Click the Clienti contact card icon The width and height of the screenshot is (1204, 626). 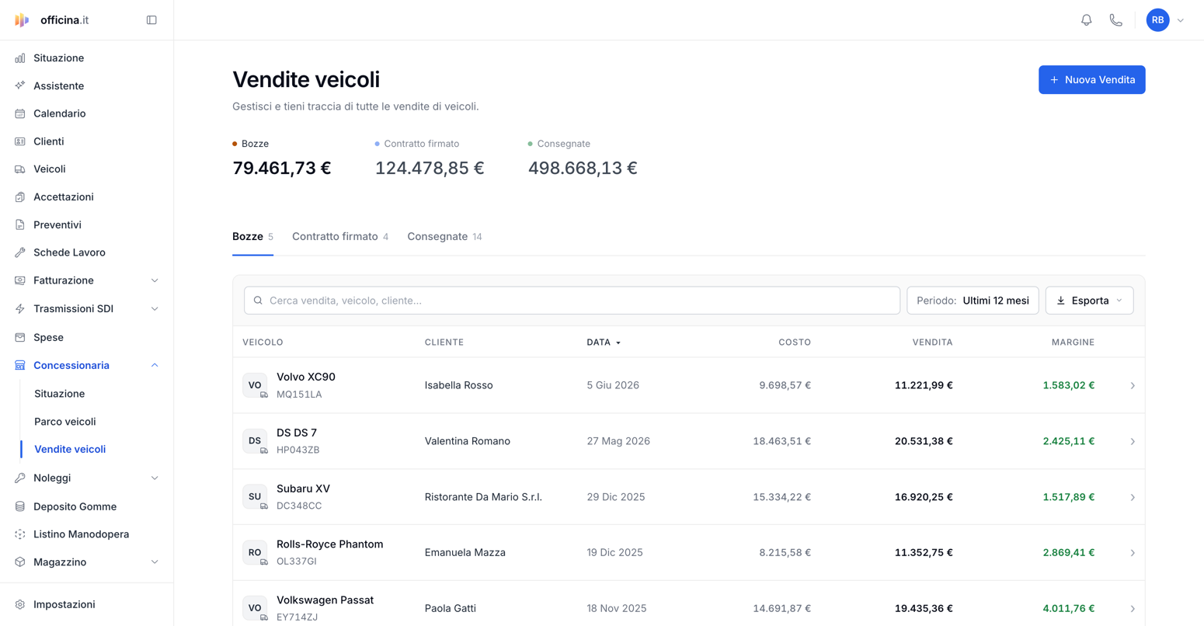click(20, 141)
